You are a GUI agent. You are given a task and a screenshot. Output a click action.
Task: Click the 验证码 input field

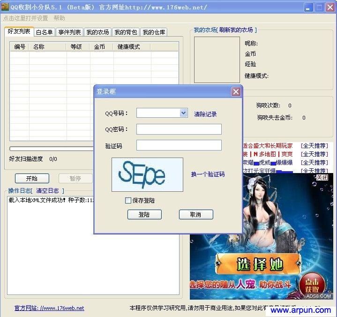[179, 145]
